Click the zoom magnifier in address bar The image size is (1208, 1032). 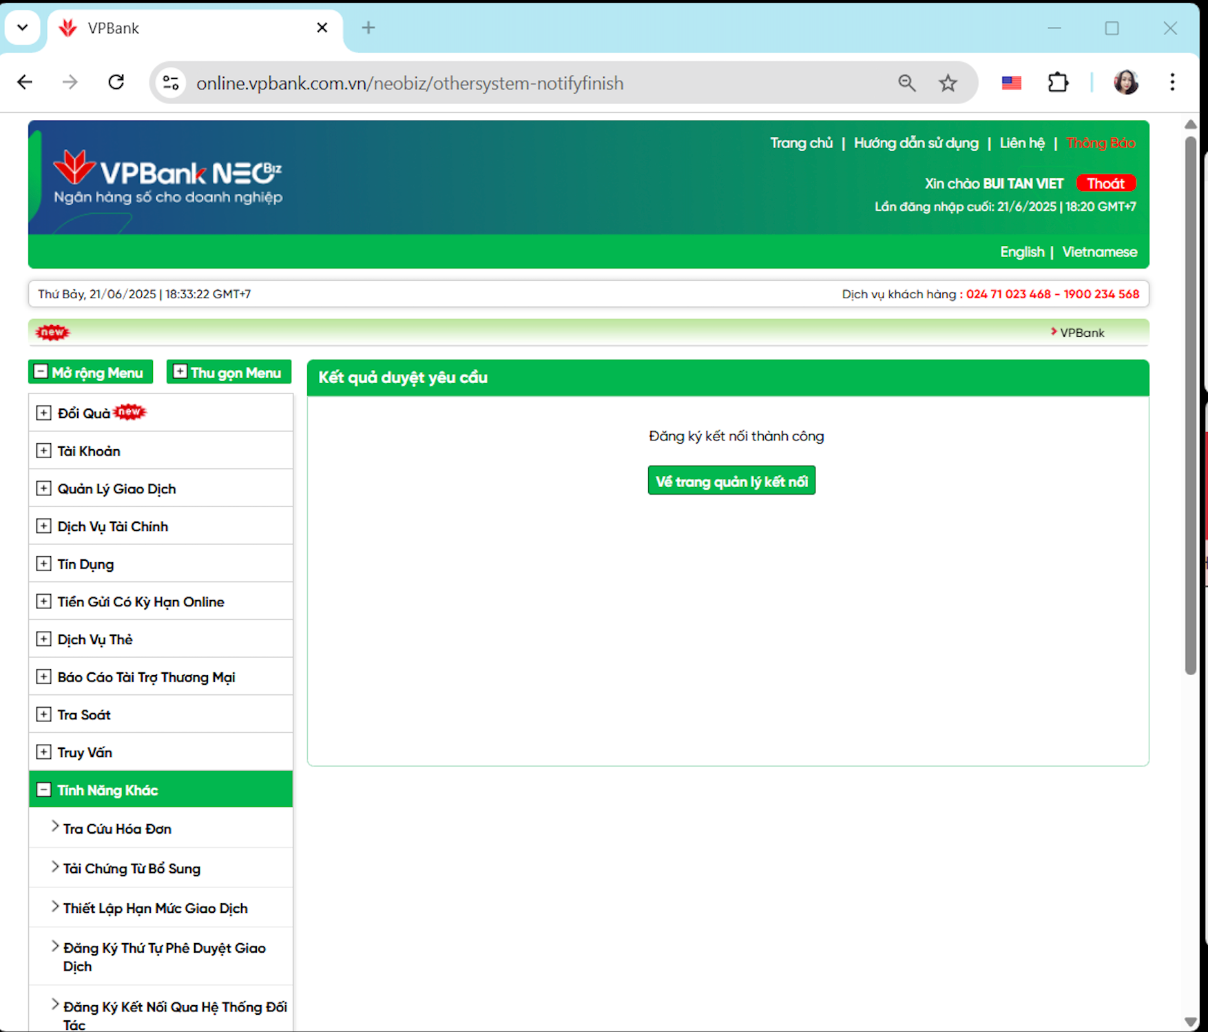click(906, 83)
